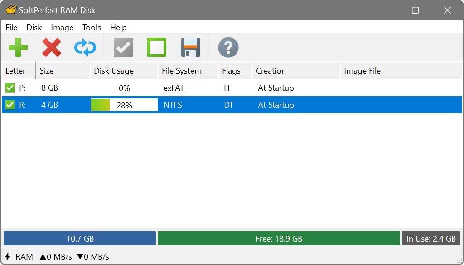464x265 pixels.
Task: Click the green plus Add Disk icon
Action: coord(18,47)
